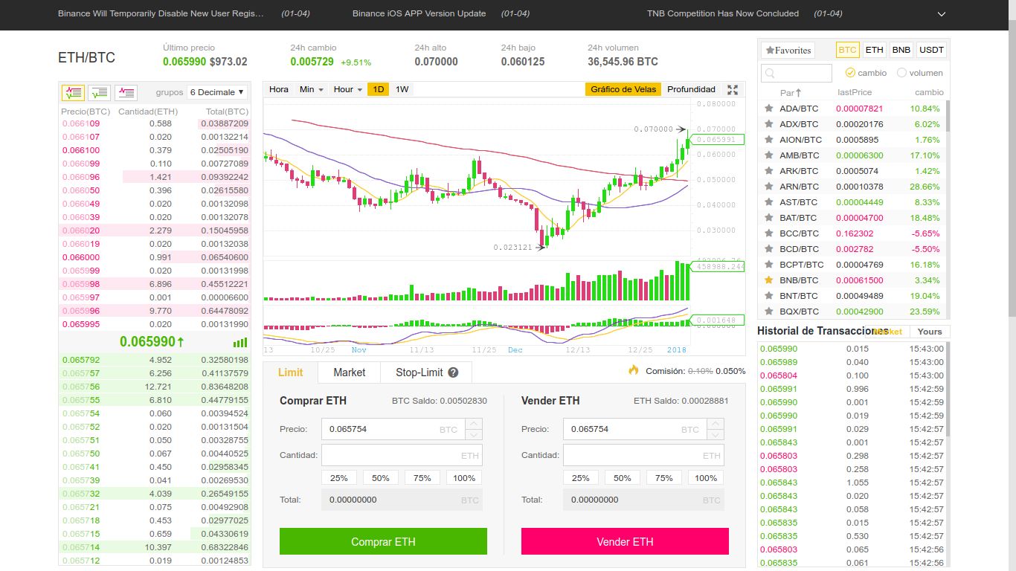Screen dimensions: 1016x571
Task: Click the magnifier icon in pair search box
Action: 771,73
